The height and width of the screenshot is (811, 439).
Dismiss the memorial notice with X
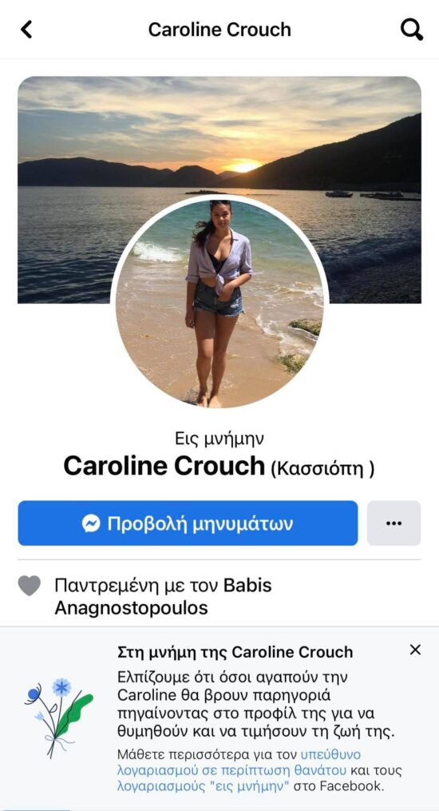(x=415, y=650)
